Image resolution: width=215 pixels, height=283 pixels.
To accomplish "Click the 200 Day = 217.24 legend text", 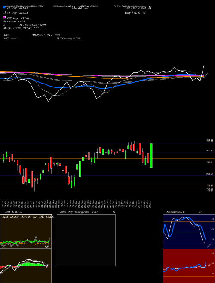I will click(18, 18).
